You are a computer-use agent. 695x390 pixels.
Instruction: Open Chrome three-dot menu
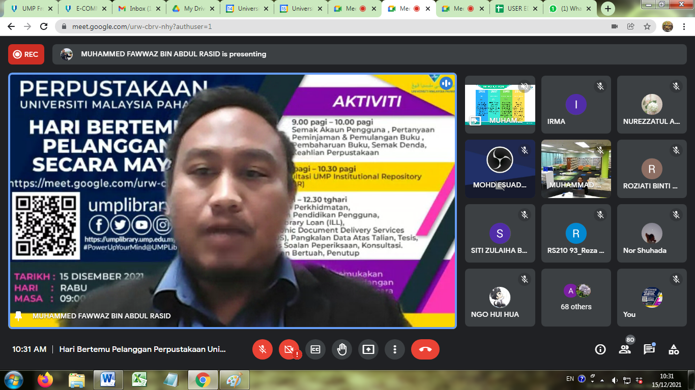click(x=684, y=26)
